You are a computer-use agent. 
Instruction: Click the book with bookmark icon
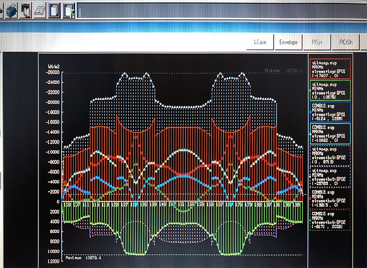[x=26, y=10]
